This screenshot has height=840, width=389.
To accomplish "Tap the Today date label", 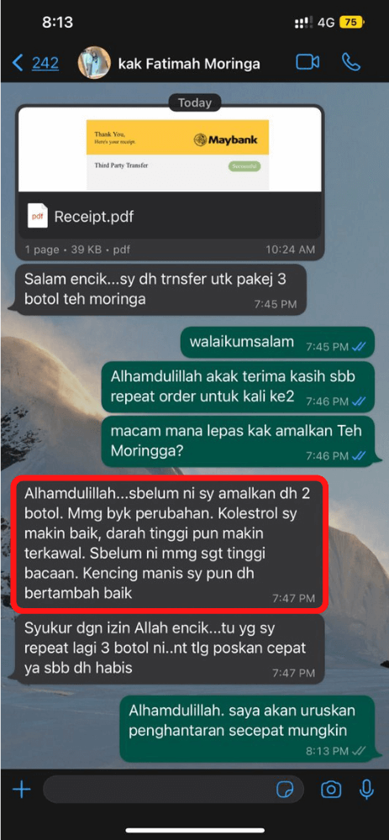I will [195, 102].
